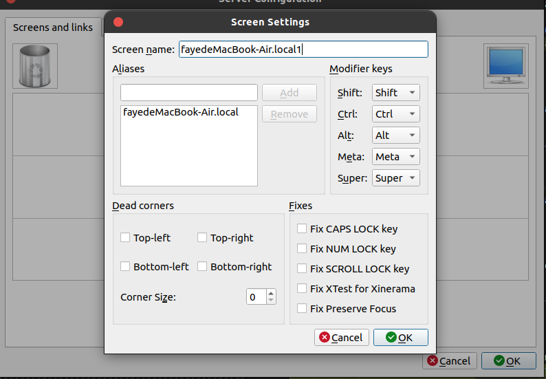Image resolution: width=546 pixels, height=379 pixels.
Task: Click the Add alias button
Action: pos(290,93)
